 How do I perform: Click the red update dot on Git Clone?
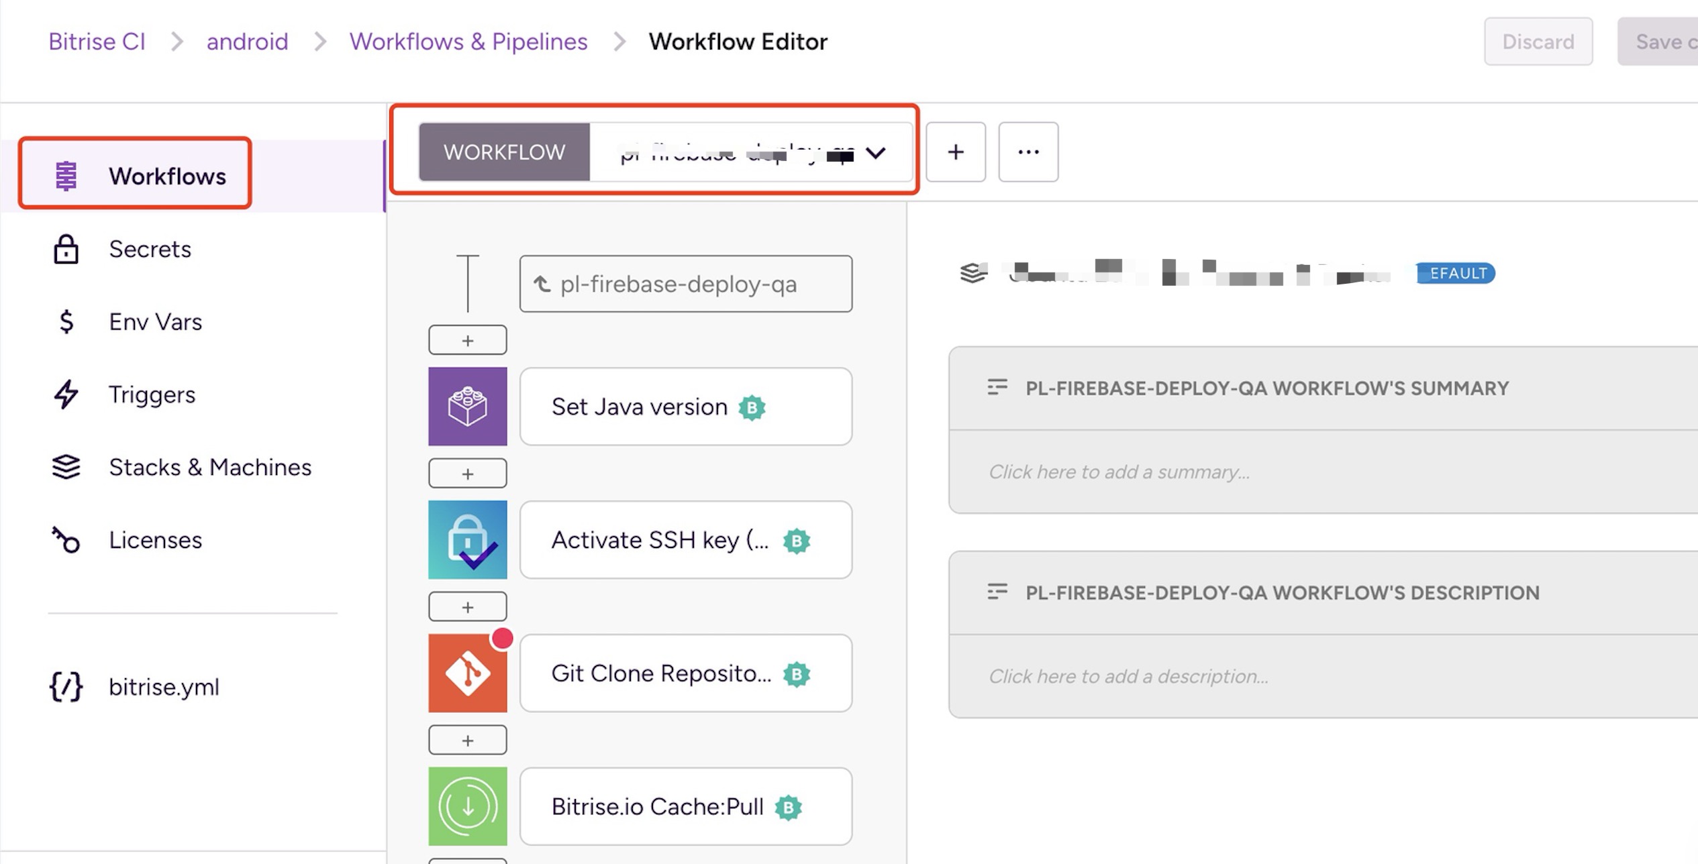coord(502,638)
